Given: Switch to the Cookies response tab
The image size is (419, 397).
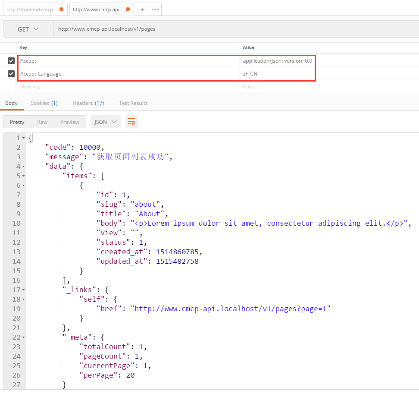Looking at the screenshot, I should tap(44, 103).
